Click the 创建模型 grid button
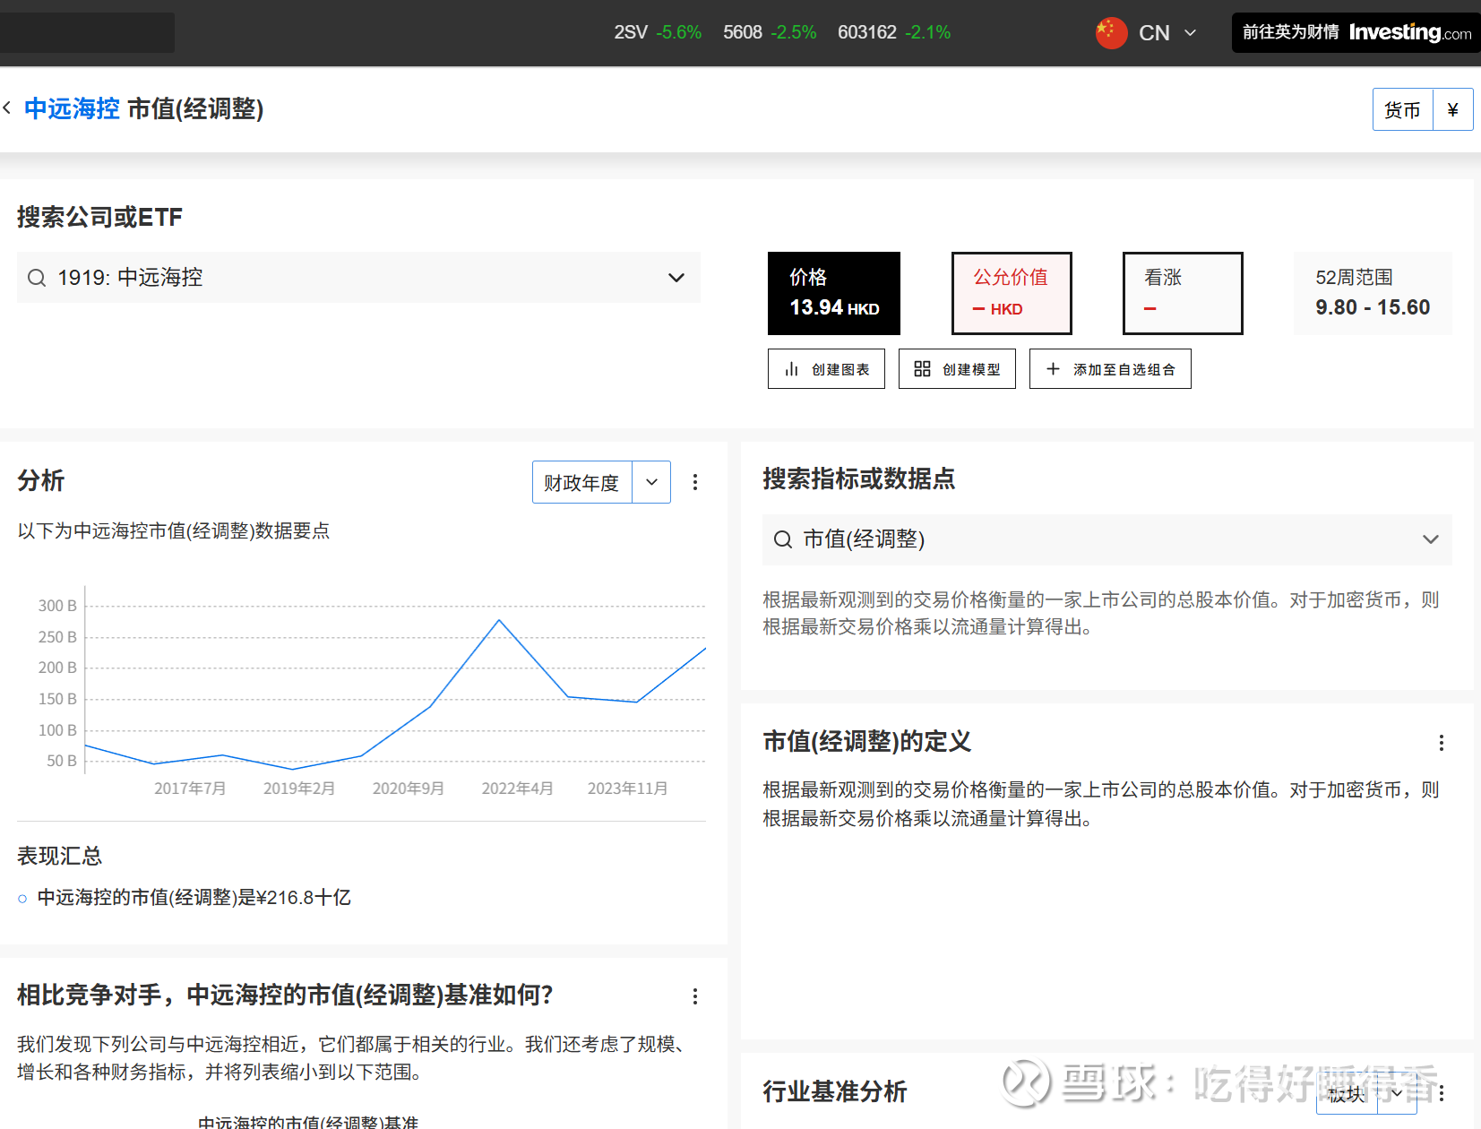Image resolution: width=1481 pixels, height=1129 pixels. point(957,369)
